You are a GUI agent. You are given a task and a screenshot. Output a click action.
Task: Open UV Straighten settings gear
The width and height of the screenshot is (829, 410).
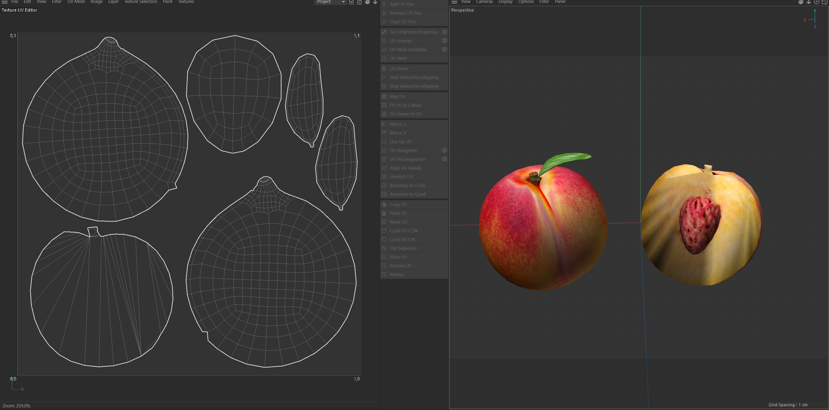[444, 150]
